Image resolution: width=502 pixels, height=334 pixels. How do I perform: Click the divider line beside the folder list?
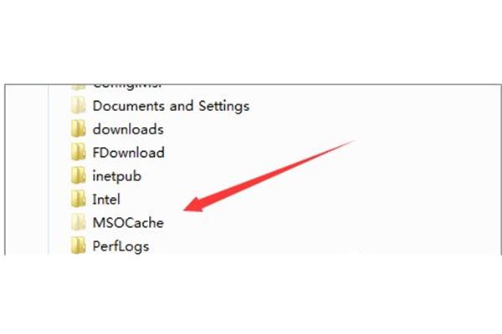pyautogui.click(x=49, y=170)
